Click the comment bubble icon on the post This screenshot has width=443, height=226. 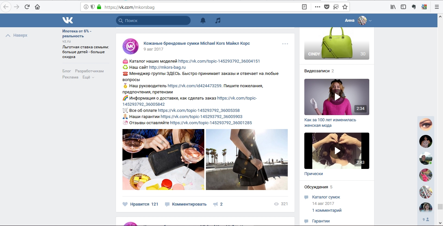point(167,204)
